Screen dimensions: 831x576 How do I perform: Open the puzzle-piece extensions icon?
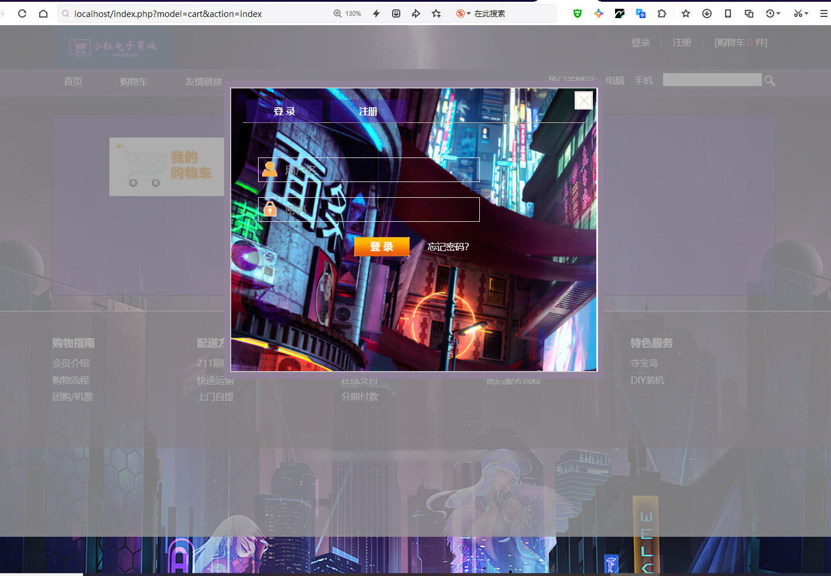tap(662, 13)
